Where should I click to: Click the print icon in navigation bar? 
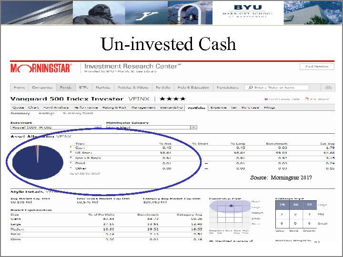click(328, 88)
